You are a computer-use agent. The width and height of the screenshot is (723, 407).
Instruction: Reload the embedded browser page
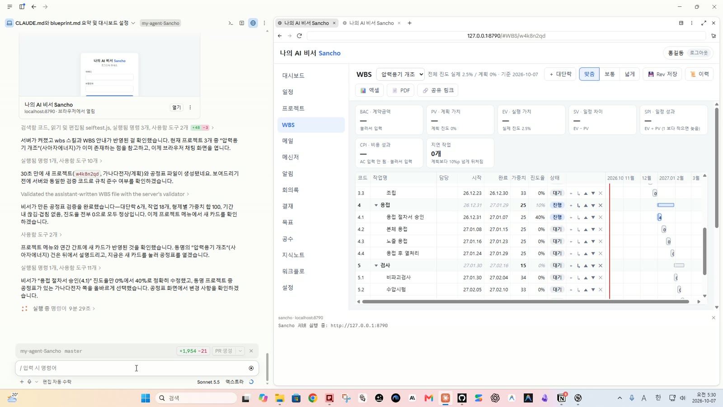[299, 36]
